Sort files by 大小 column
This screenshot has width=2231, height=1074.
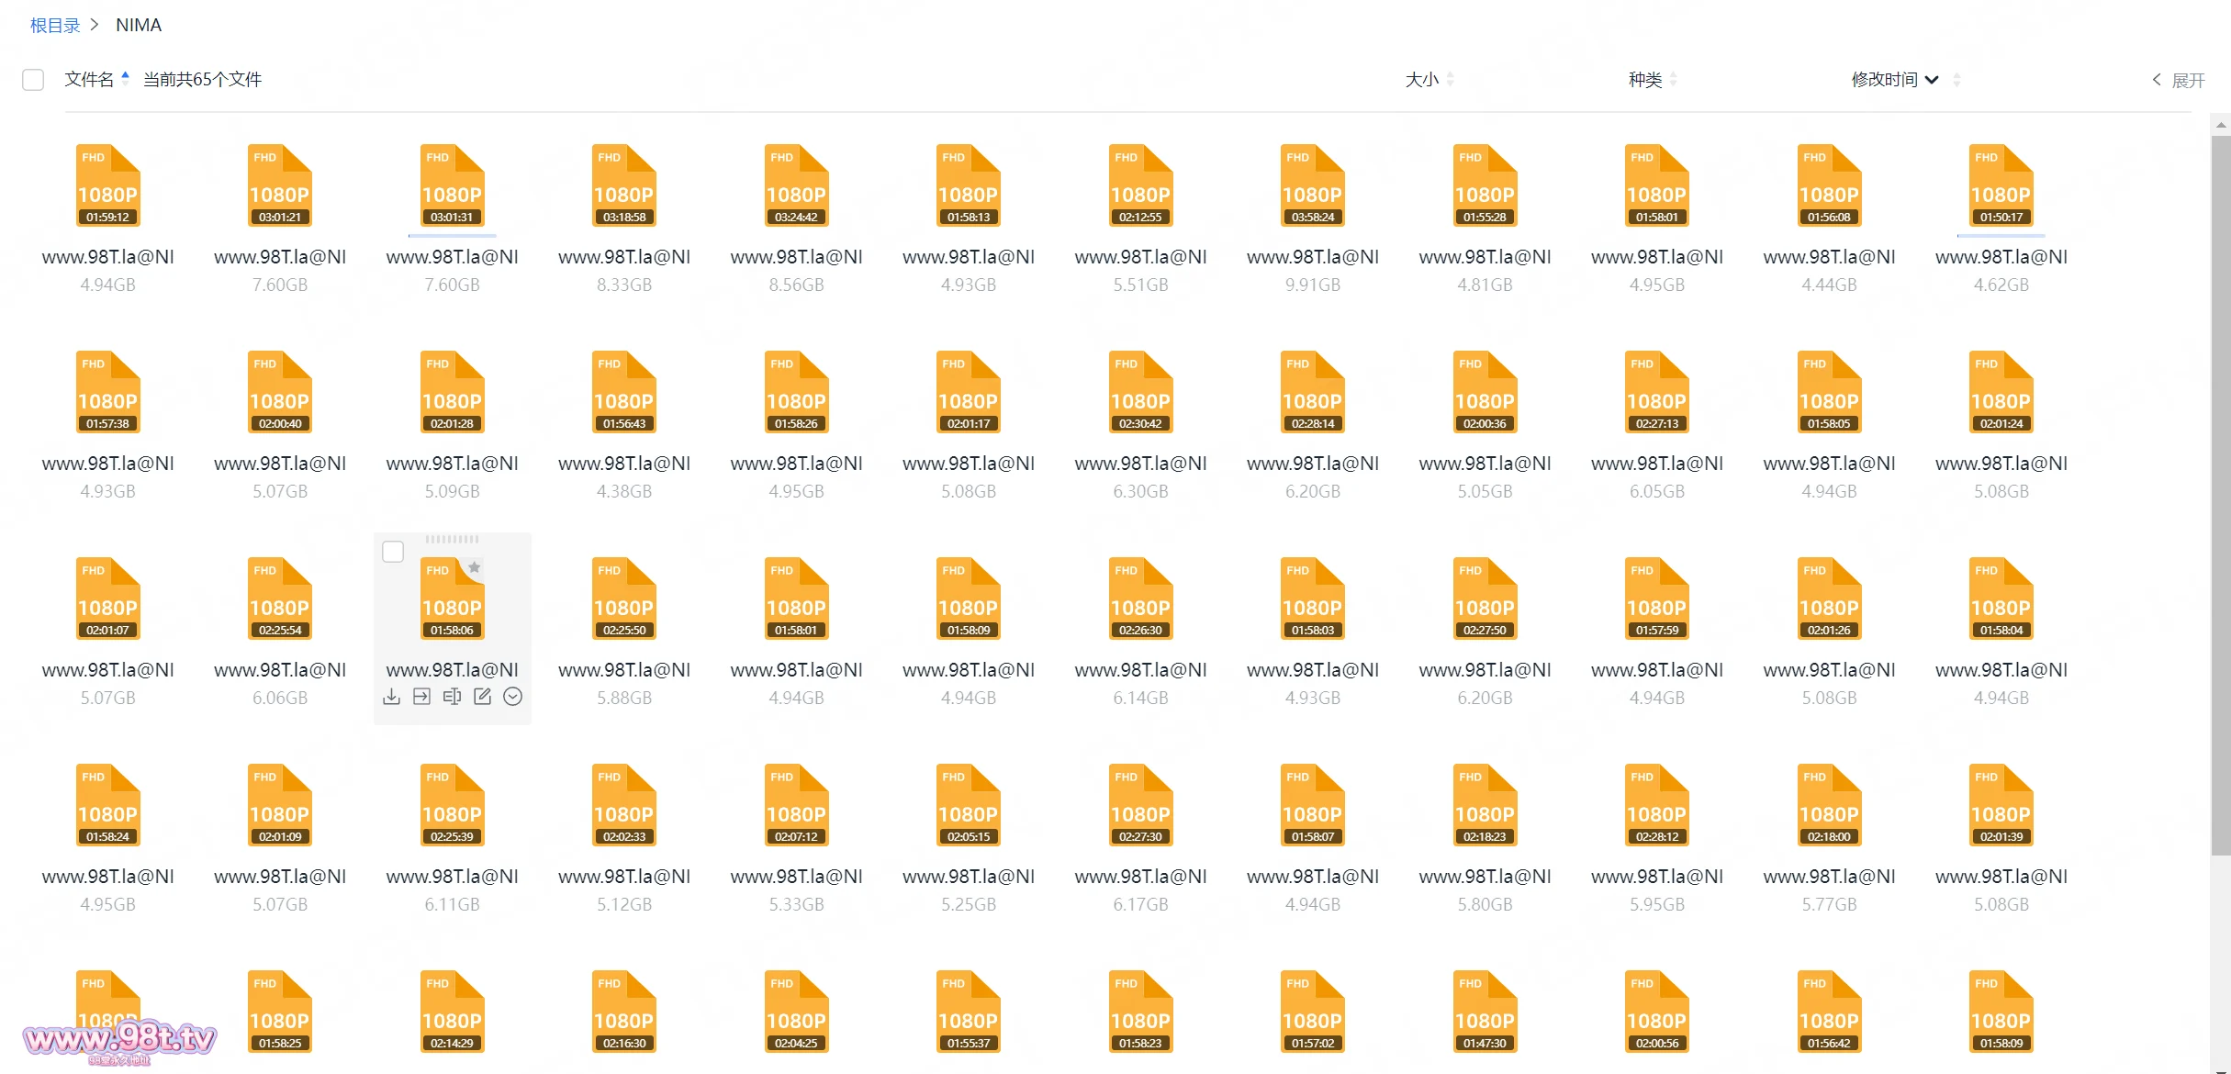[1421, 80]
